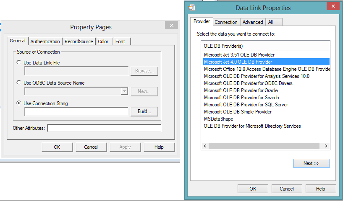Image resolution: width=343 pixels, height=201 pixels.
Task: Switch to Provider tab in Data Link Properties
Action: click(202, 21)
